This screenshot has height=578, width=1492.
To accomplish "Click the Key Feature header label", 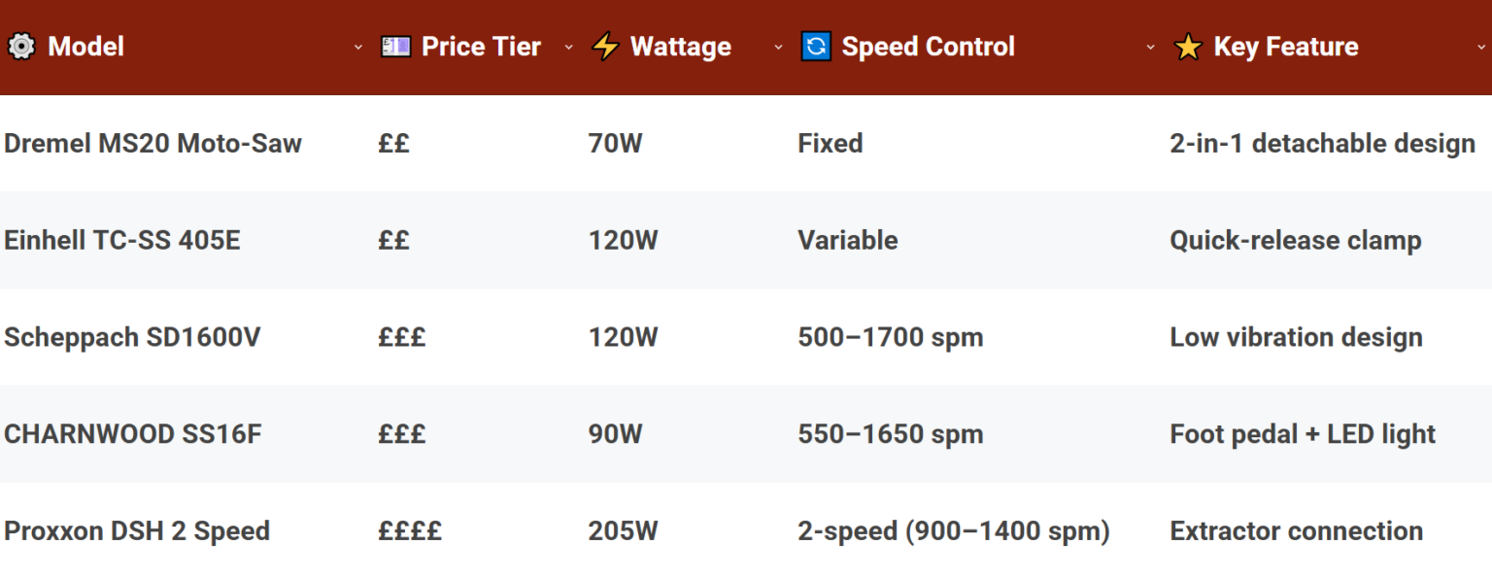I will pyautogui.click(x=1285, y=46).
